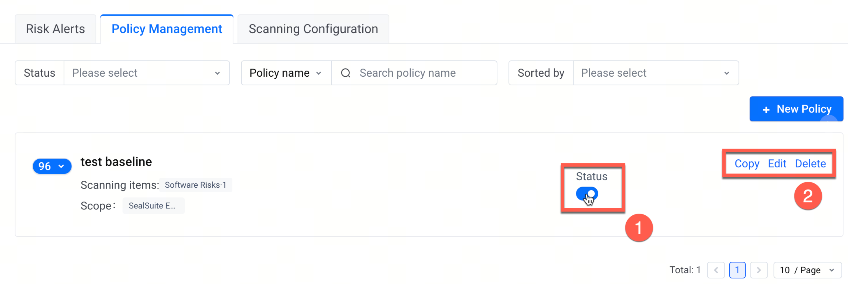
Task: Click red annotation marker 1
Action: [x=639, y=228]
